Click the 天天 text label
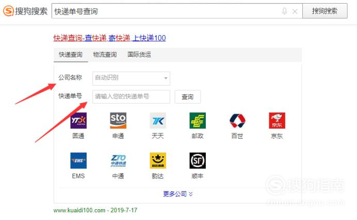 click(158, 136)
